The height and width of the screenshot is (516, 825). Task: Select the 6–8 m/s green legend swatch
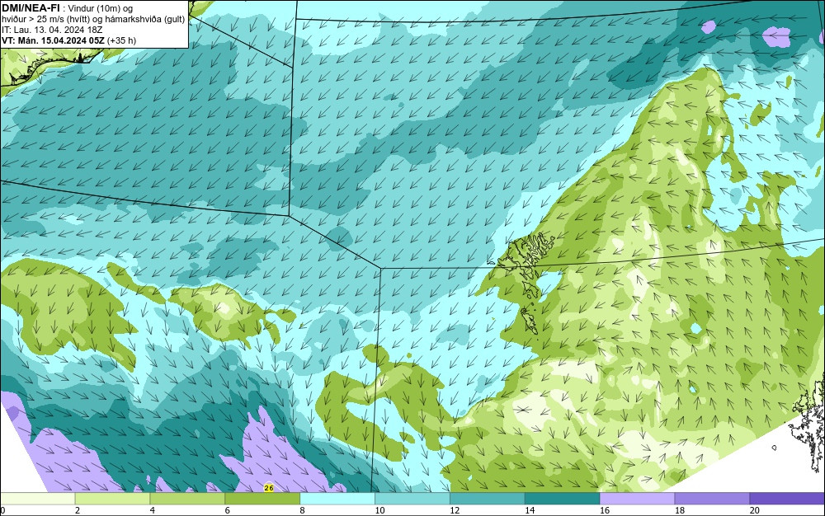click(x=262, y=499)
